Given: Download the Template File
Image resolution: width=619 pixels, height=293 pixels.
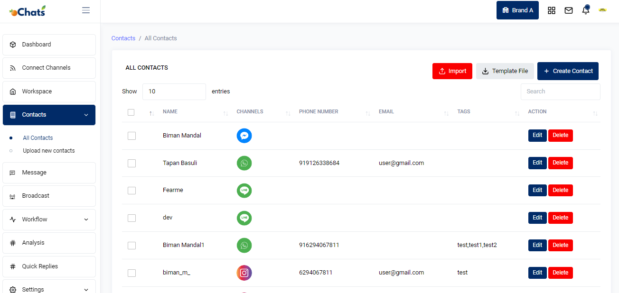Looking at the screenshot, I should coord(505,71).
